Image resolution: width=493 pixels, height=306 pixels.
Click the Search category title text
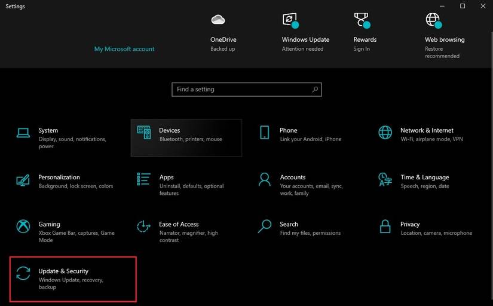289,224
